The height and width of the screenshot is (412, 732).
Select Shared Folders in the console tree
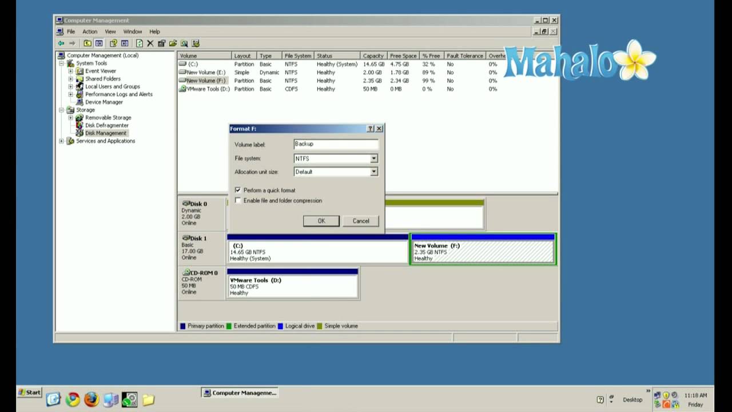(x=103, y=79)
